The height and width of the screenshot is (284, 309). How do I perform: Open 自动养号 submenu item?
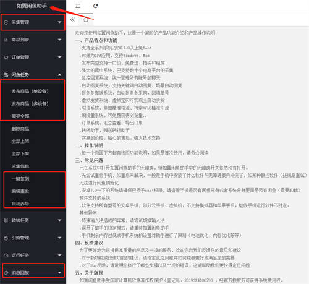20,204
